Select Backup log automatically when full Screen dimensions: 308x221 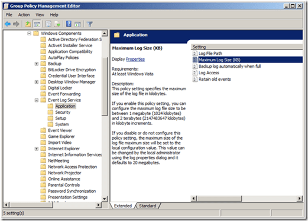[x=229, y=67]
